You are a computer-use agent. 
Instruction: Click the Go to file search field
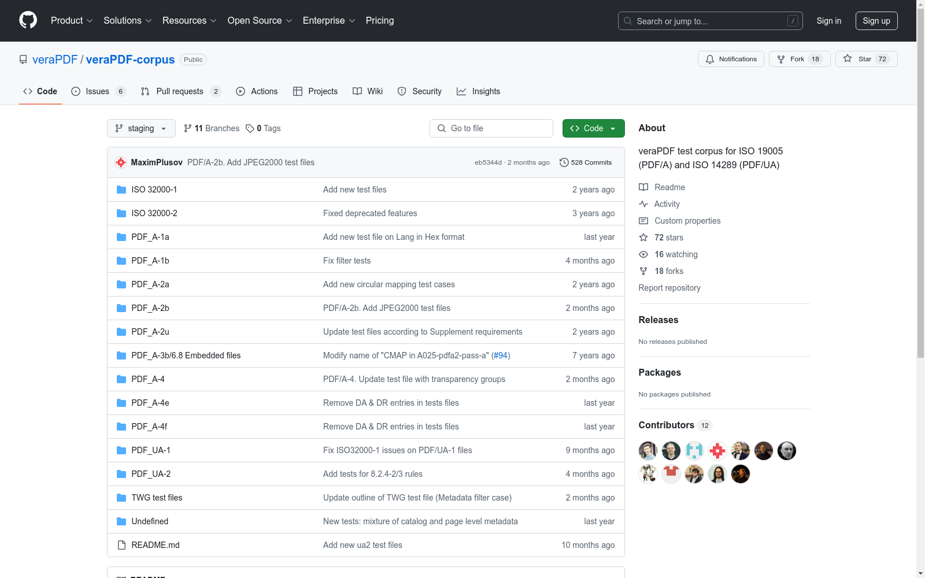(x=491, y=128)
